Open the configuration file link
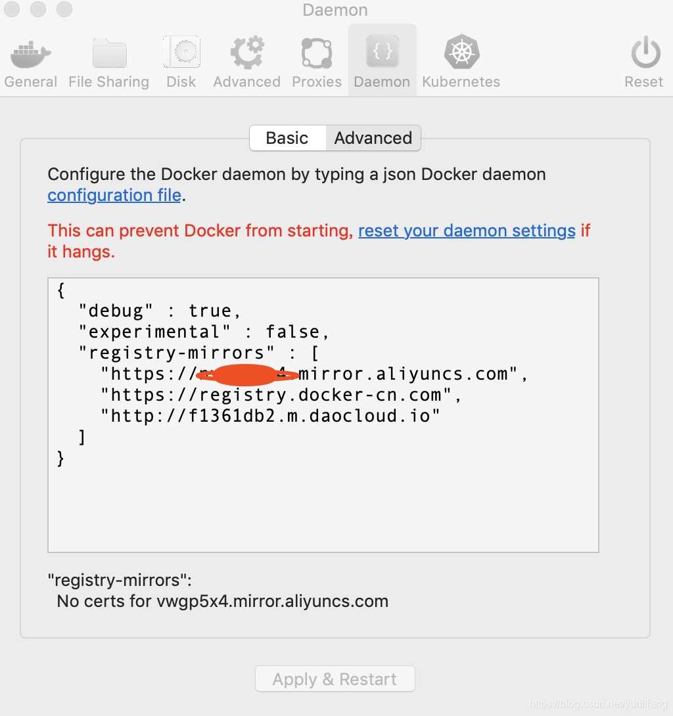This screenshot has width=673, height=716. tap(114, 195)
